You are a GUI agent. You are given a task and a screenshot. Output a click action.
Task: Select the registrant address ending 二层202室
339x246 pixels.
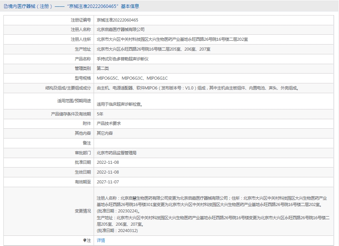172,39
